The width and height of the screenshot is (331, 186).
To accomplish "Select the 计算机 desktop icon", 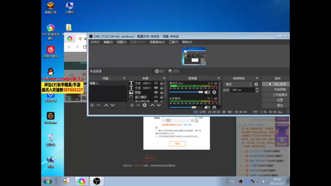I will pyautogui.click(x=70, y=7).
